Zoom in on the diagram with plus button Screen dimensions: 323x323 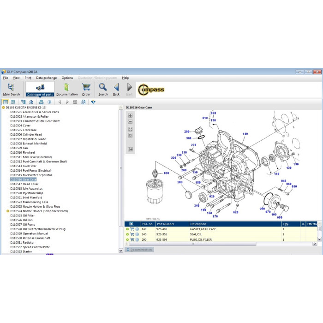[x=130, y=115]
